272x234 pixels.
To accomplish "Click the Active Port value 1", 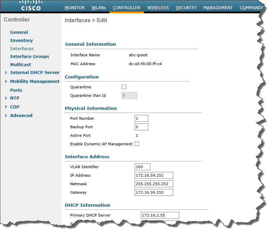I will 137,135.
